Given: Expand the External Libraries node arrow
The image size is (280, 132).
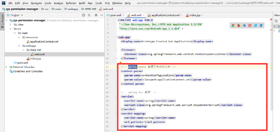Looking at the screenshot, I should point(6,67).
